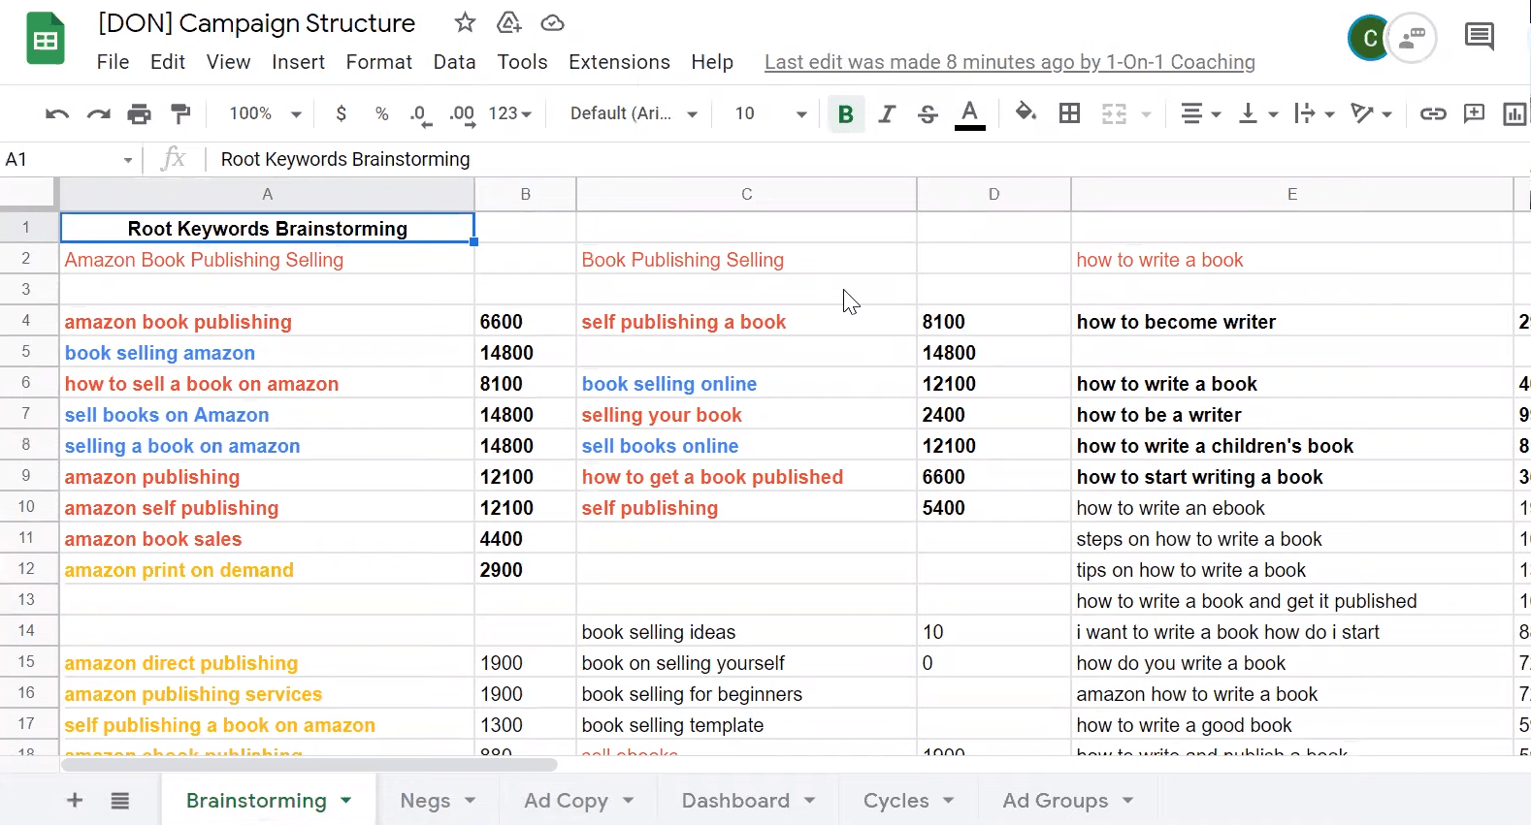The height and width of the screenshot is (825, 1531).
Task: Click the Insert comment icon
Action: click(1474, 113)
